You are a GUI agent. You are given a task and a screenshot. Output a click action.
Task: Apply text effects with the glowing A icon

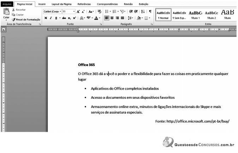click(82, 18)
